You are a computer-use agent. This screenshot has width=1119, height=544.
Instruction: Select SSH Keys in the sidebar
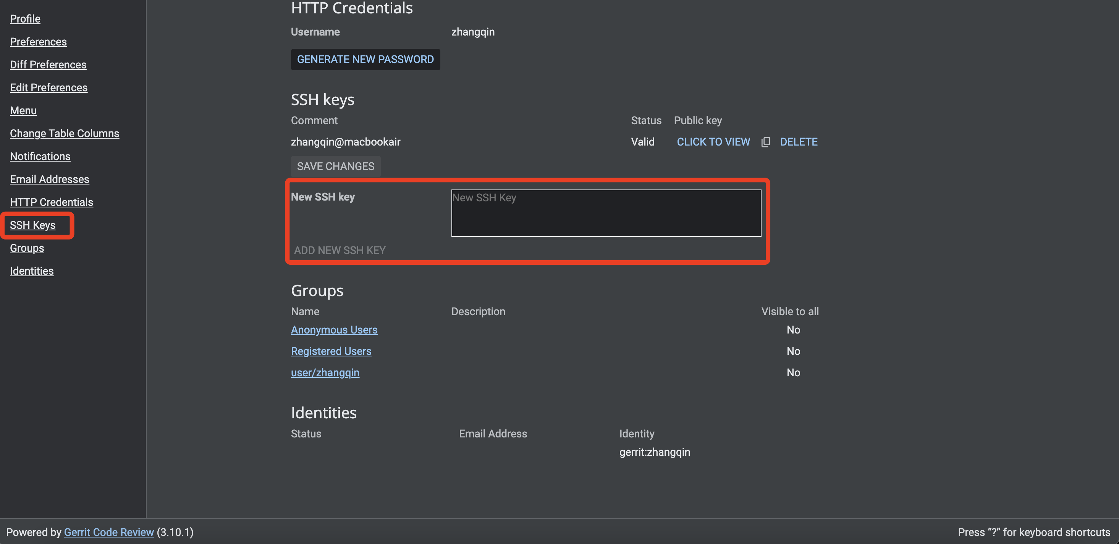coord(32,225)
